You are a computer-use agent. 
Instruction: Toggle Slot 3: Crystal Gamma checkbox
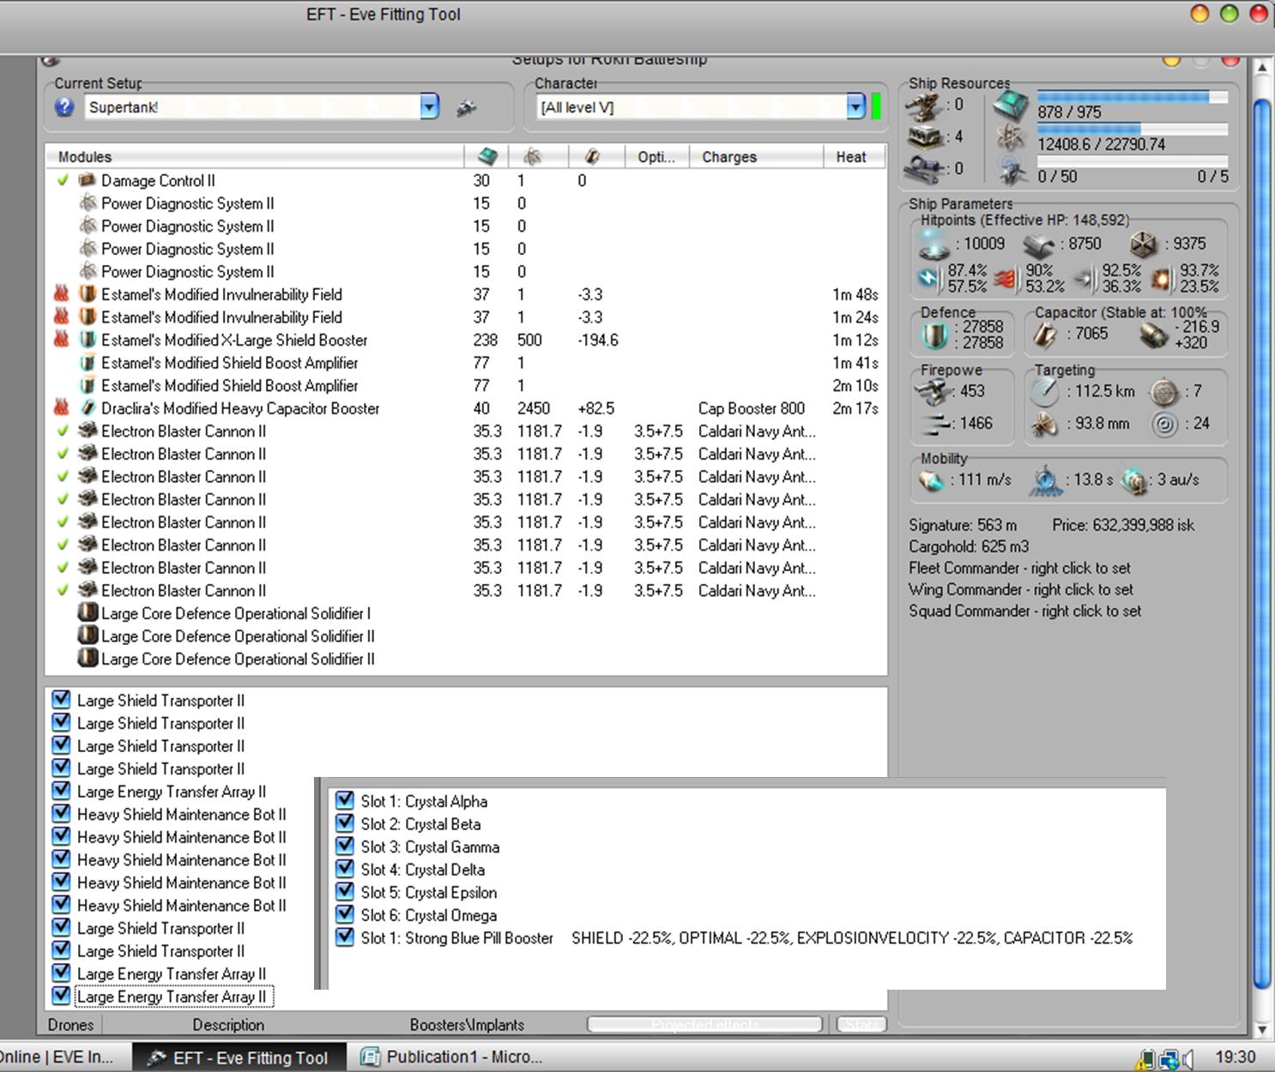345,846
